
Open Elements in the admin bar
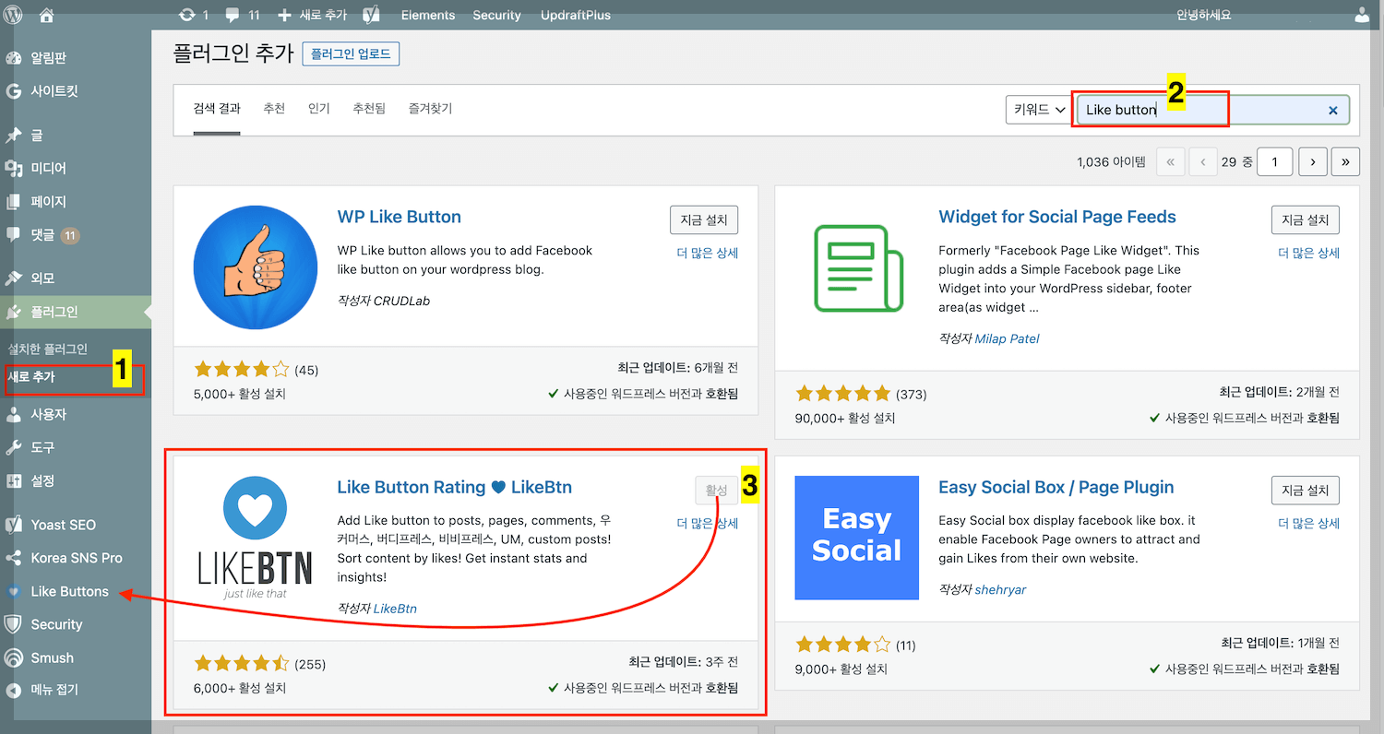pyautogui.click(x=428, y=15)
